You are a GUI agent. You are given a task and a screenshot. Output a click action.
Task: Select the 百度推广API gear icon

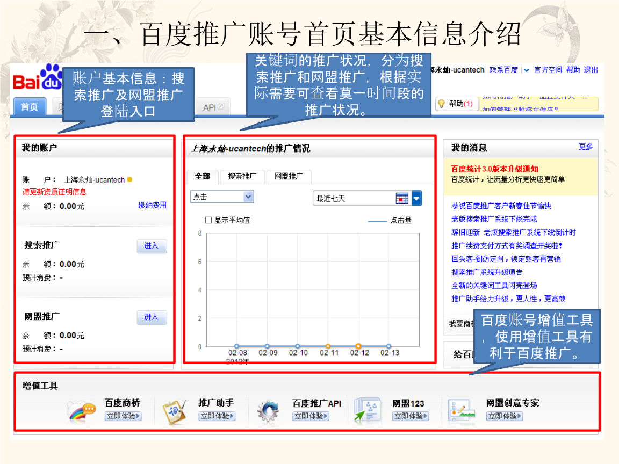tap(268, 410)
